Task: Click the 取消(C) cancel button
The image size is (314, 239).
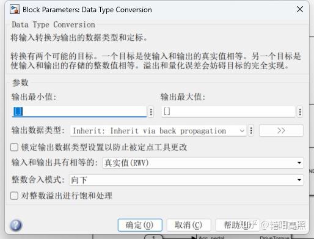Action: pos(189,225)
